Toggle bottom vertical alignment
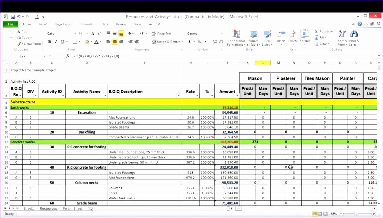The height and width of the screenshot is (218, 383). coord(121,34)
